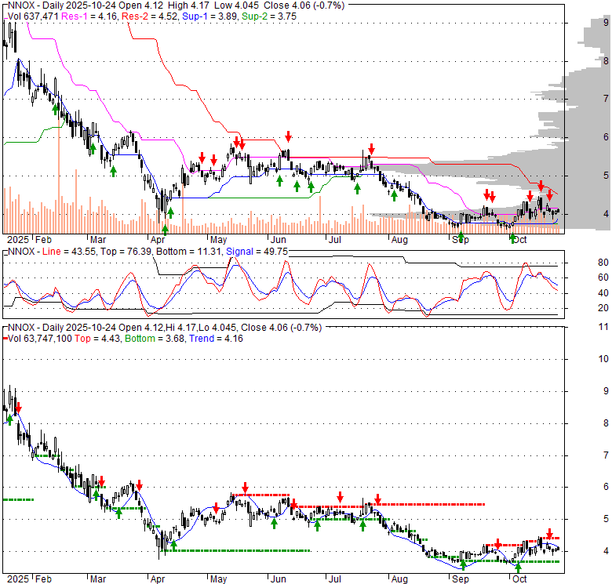The image size is (612, 584).
Task: Click the 'Feb' month label under the top price chart
Action: (x=43, y=239)
